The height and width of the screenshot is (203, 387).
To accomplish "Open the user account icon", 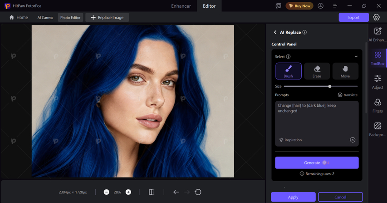I will coord(321,6).
